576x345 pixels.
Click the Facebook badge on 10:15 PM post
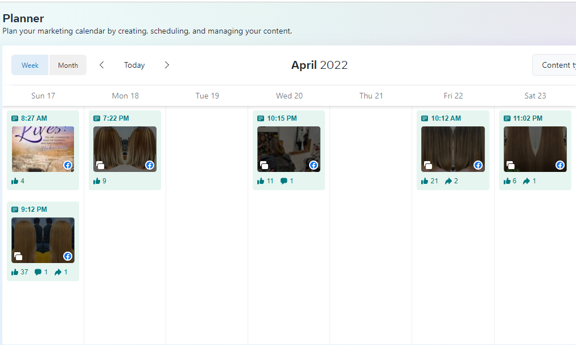314,165
